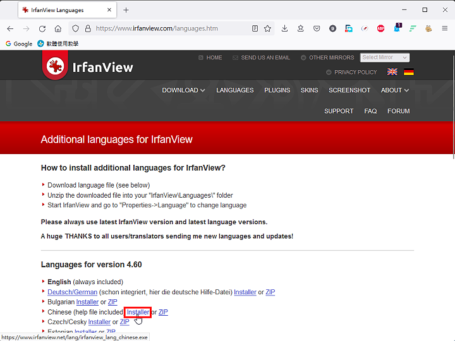Click the browser forward arrow

[26, 28]
